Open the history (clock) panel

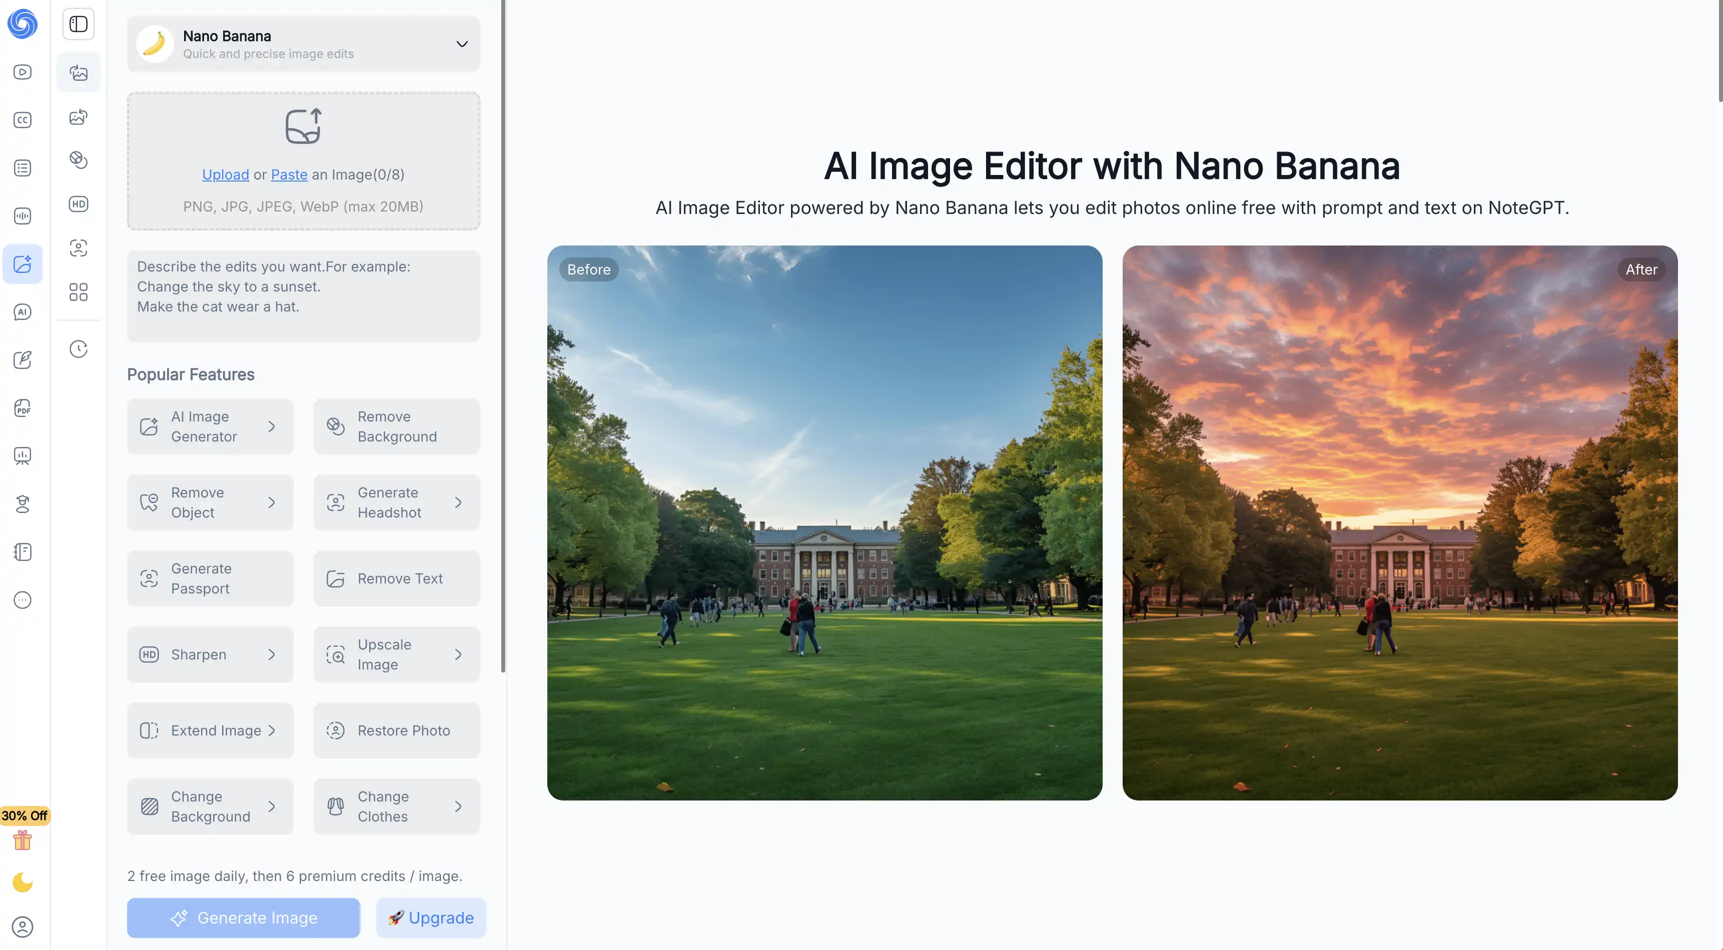point(78,348)
